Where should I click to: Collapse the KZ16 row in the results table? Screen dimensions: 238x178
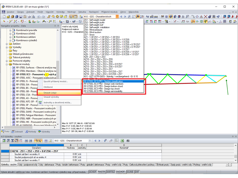[11, 151]
